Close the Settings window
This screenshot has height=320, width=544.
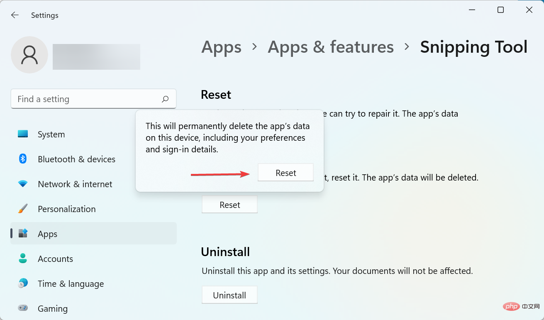(529, 10)
